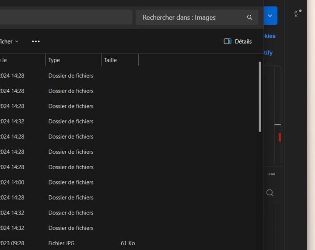Expand the Afficher view dropdown
This screenshot has width=315, height=250.
click(x=10, y=42)
